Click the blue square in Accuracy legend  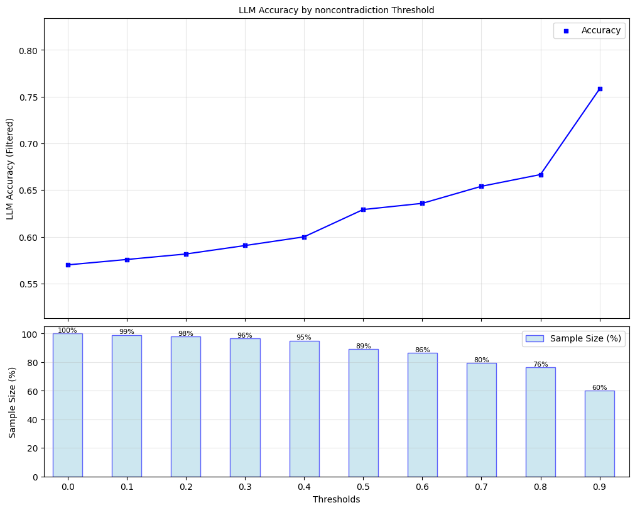[x=567, y=30]
